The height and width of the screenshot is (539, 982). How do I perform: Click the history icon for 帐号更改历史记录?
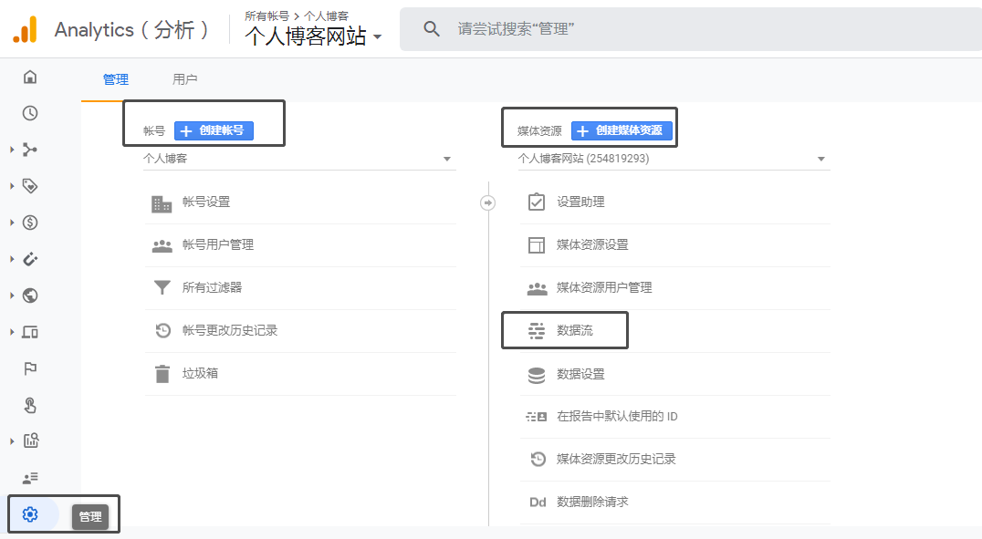coord(162,330)
